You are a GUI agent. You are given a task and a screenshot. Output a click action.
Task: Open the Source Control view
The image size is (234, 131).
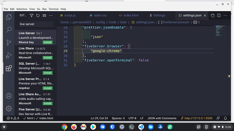click(9, 42)
